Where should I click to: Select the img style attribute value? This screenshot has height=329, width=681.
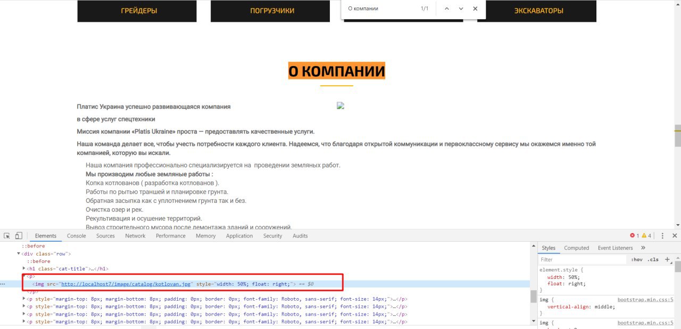pos(253,284)
